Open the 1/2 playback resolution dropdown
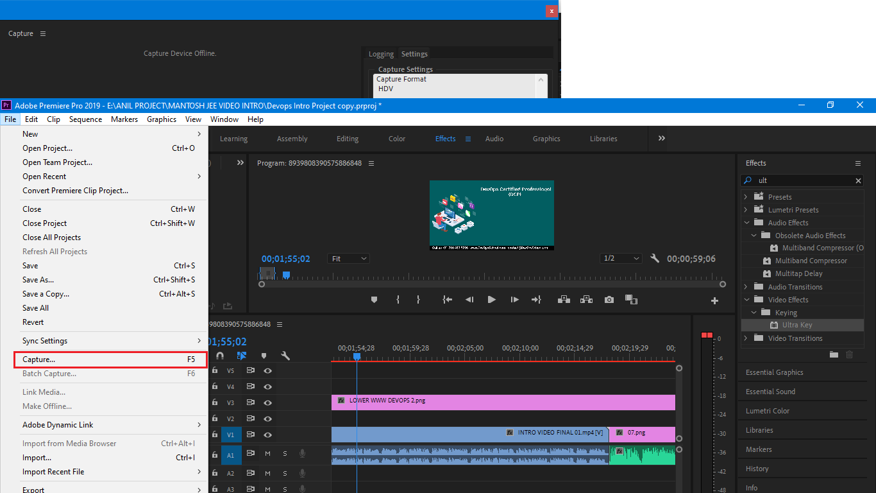This screenshot has height=493, width=876. [x=621, y=258]
